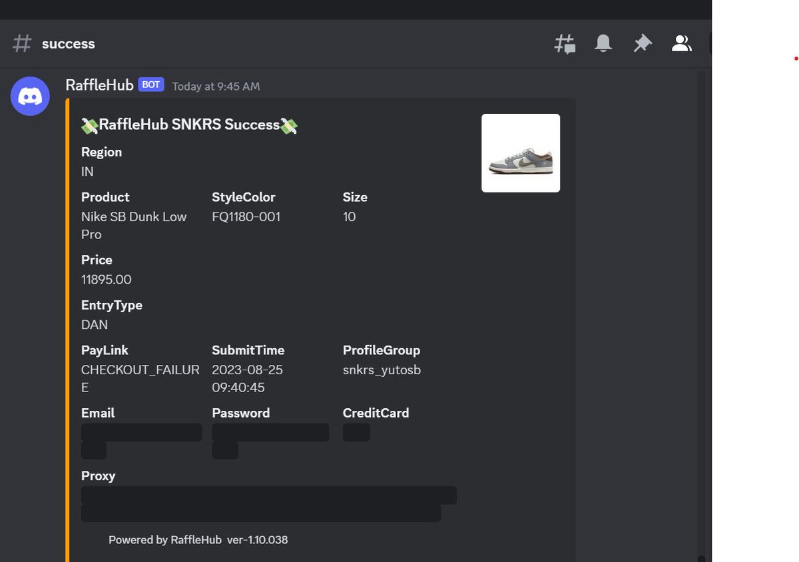Click the 'ProfileGroup' field label
This screenshot has height=562, width=799.
pos(382,350)
